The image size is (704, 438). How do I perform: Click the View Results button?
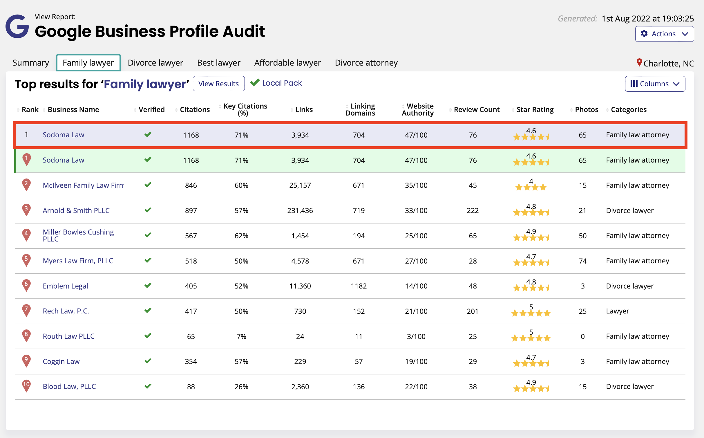pos(219,84)
